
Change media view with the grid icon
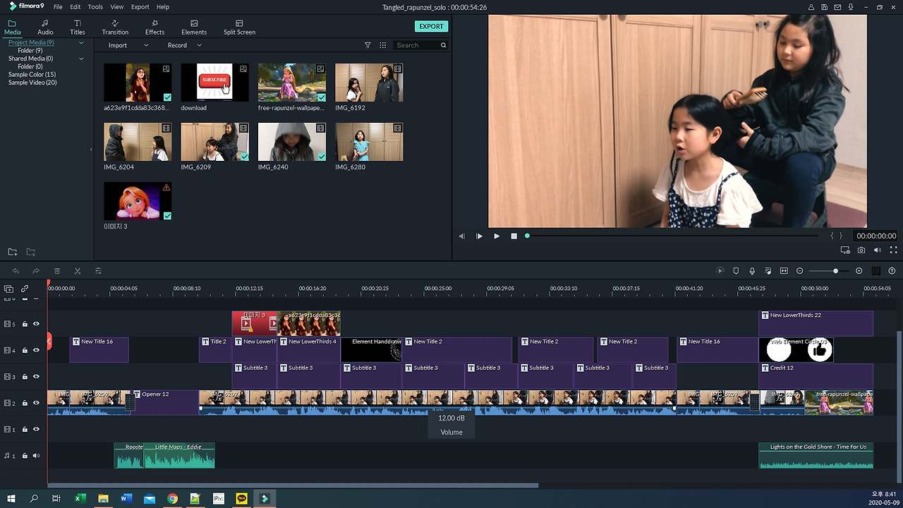pos(382,45)
